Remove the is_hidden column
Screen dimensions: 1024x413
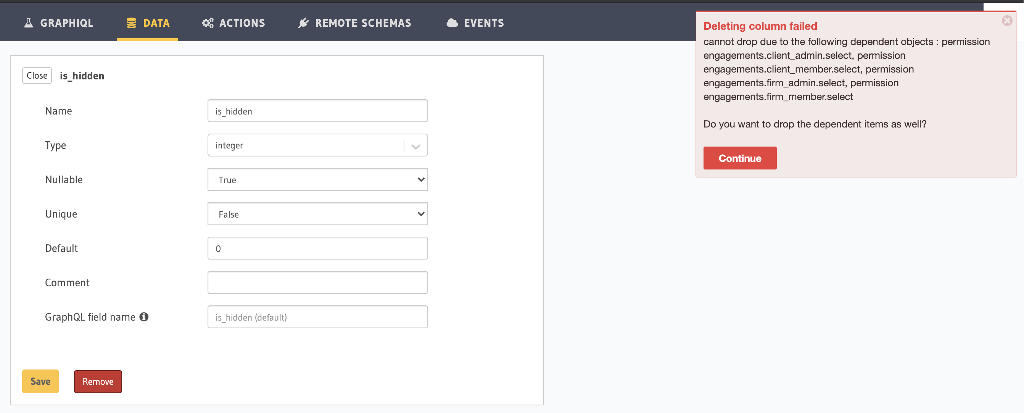[97, 381]
